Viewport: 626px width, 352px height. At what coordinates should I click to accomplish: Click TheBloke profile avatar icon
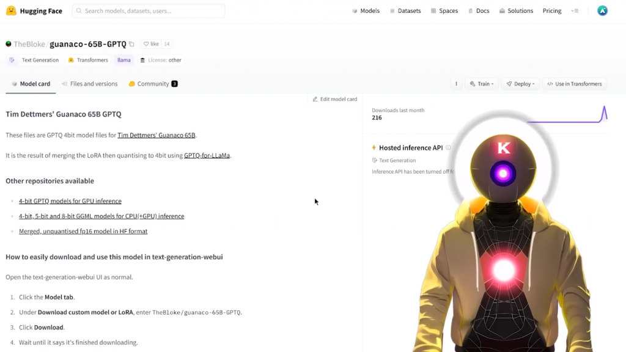pos(9,44)
